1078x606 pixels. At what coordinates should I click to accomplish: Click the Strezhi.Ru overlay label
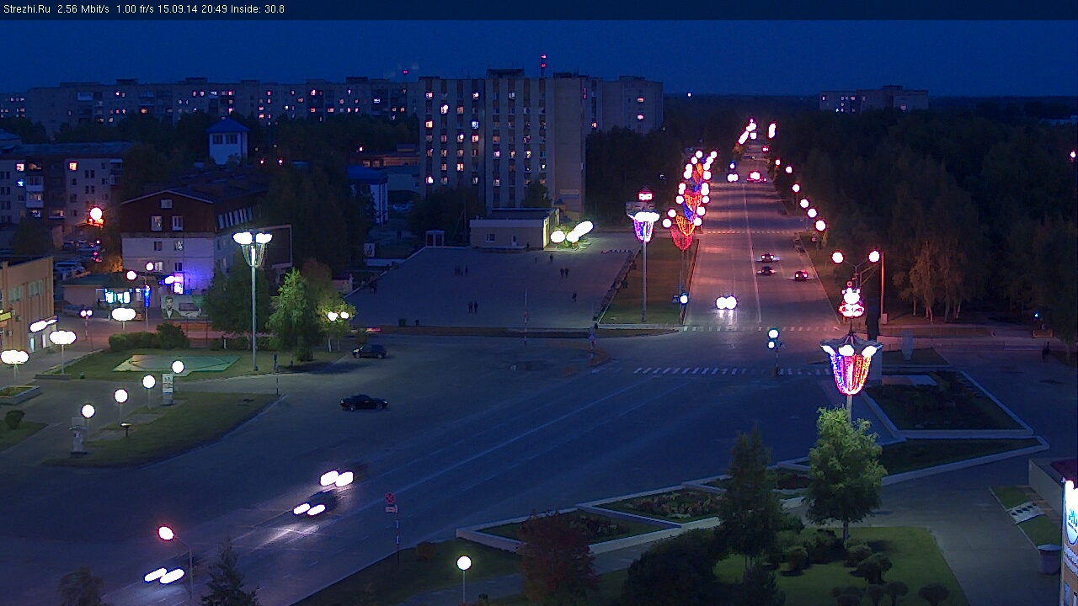point(26,9)
